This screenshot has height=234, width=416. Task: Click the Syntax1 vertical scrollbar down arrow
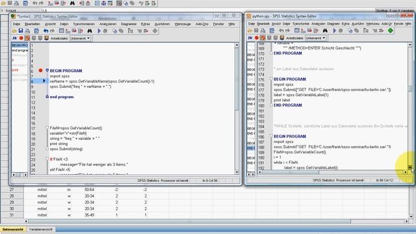click(237, 172)
